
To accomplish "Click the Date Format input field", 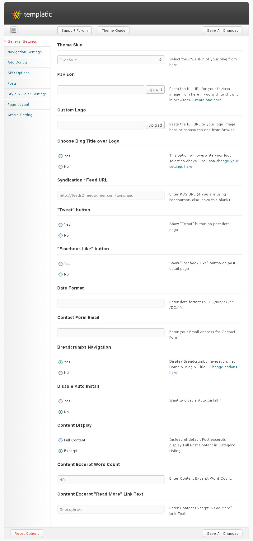I will pos(111,303).
